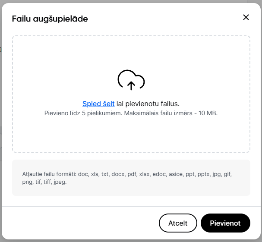This screenshot has width=262, height=242.
Task: Click the cloud upload icon
Action: click(x=131, y=80)
